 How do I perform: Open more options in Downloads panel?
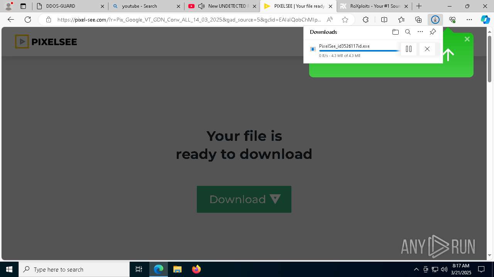pos(420,32)
